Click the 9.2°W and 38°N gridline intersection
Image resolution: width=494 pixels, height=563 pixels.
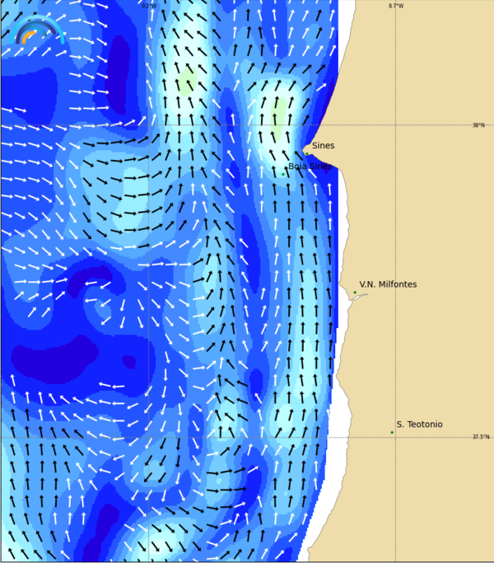coord(148,125)
